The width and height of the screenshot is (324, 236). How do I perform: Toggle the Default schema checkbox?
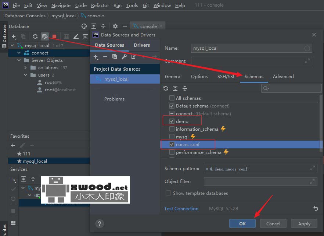tap(172, 106)
